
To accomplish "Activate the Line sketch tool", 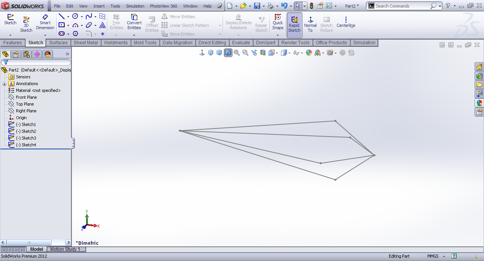I will tap(61, 16).
